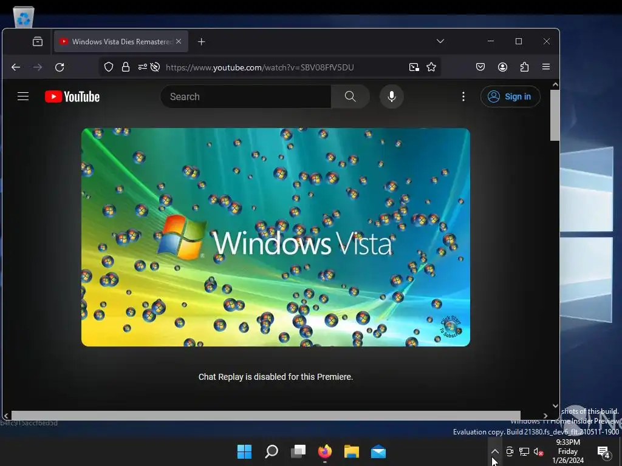Open Firefox account icon

pyautogui.click(x=502, y=67)
